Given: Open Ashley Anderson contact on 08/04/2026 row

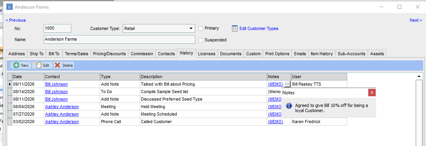Looking at the screenshot, I should tap(62, 107).
